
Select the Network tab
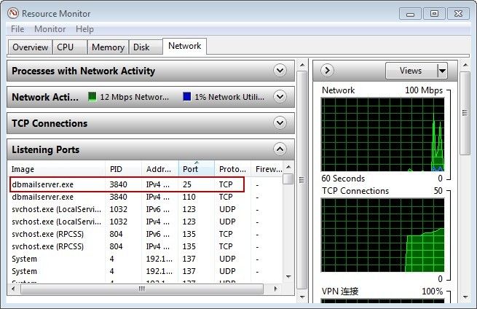click(x=185, y=46)
